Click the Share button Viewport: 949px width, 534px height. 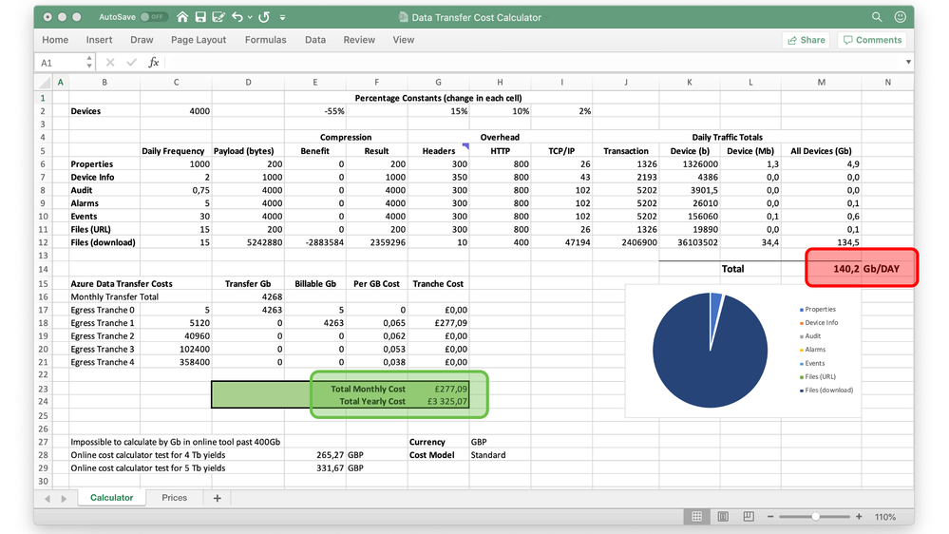[x=807, y=40]
